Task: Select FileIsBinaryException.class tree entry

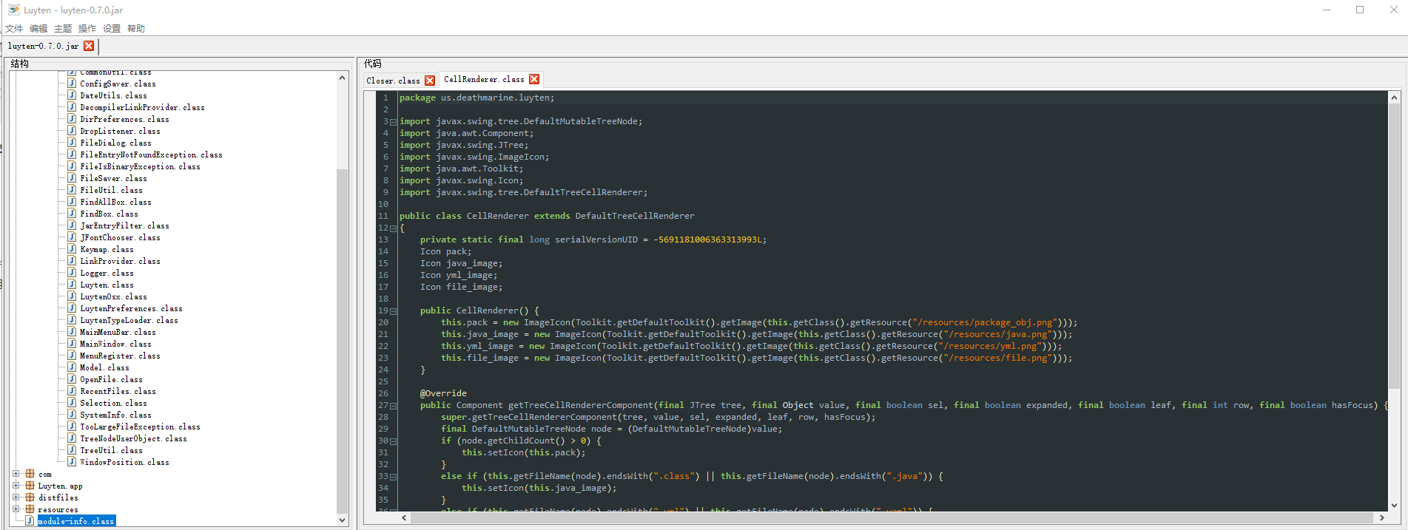Action: 140,167
